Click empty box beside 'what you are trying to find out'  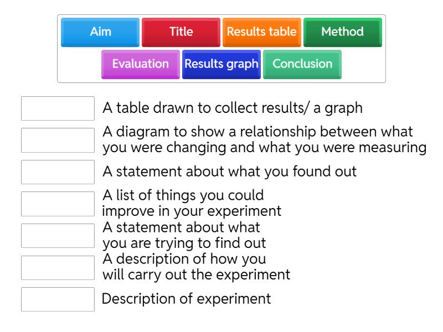[58, 236]
